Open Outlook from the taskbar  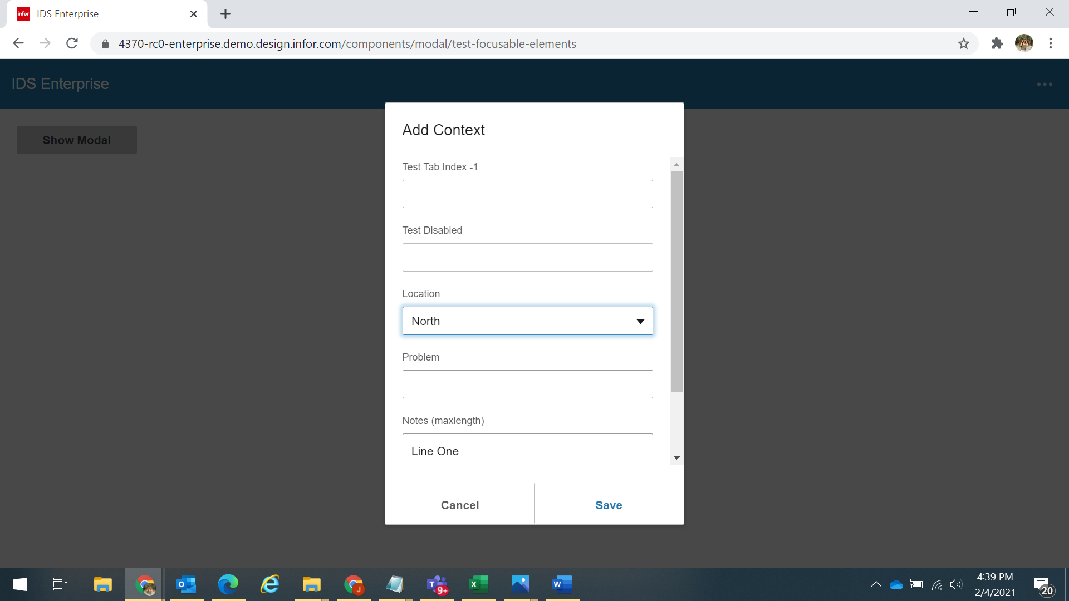(x=186, y=584)
